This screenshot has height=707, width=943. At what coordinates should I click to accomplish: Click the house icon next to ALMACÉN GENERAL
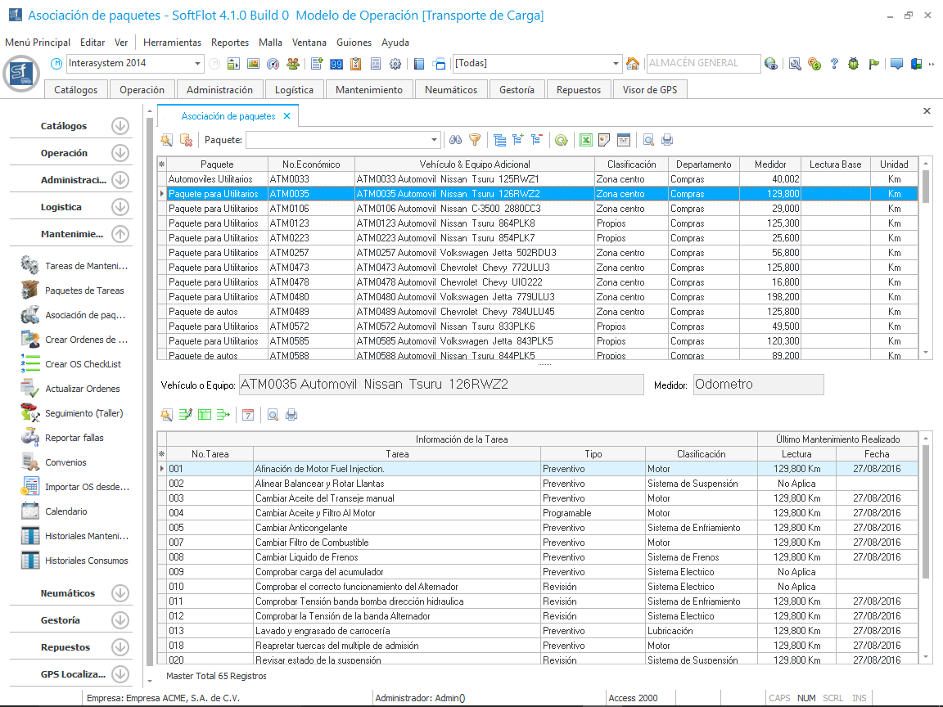pos(633,64)
